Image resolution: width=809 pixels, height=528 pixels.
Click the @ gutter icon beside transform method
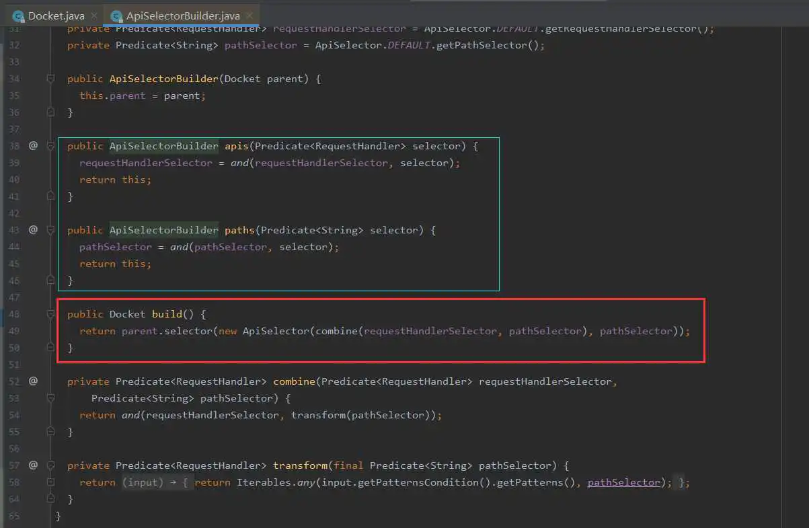point(33,465)
